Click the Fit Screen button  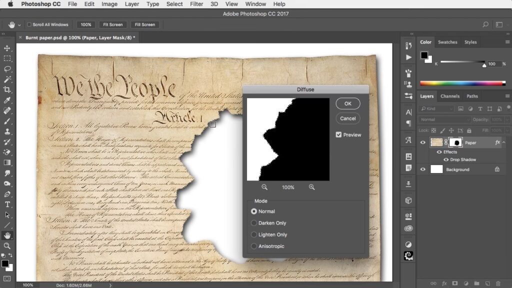tap(112, 24)
